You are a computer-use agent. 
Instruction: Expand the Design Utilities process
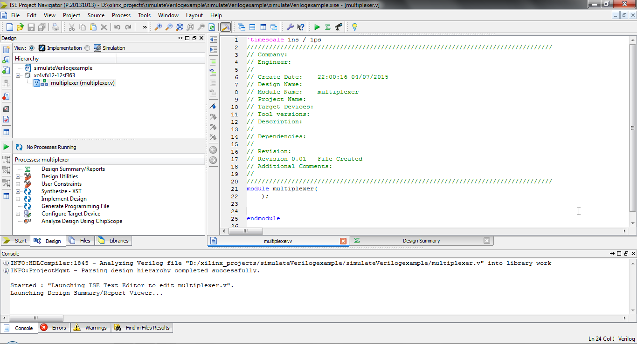tap(18, 176)
